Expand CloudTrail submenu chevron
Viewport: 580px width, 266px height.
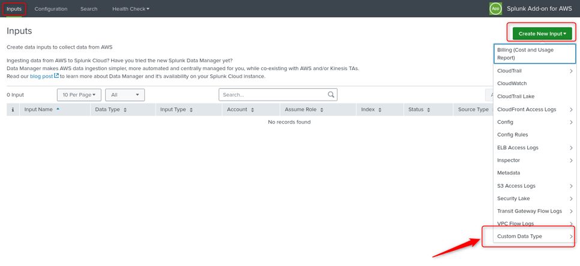tap(571, 71)
